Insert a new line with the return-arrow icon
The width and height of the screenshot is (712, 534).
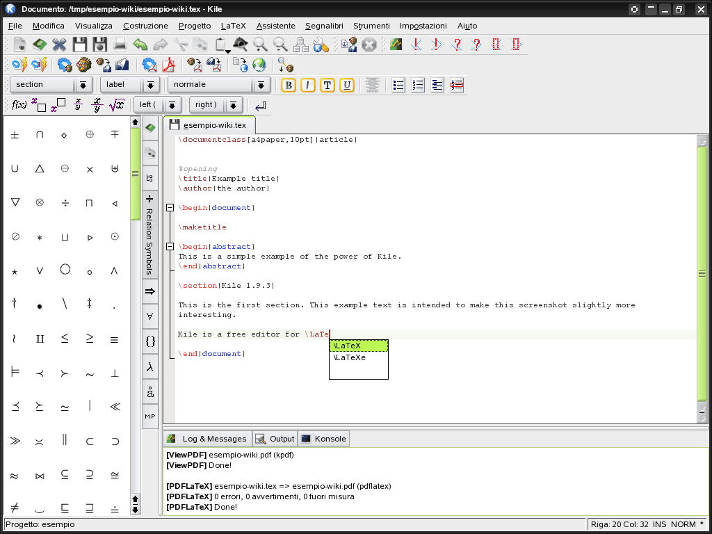[x=260, y=106]
